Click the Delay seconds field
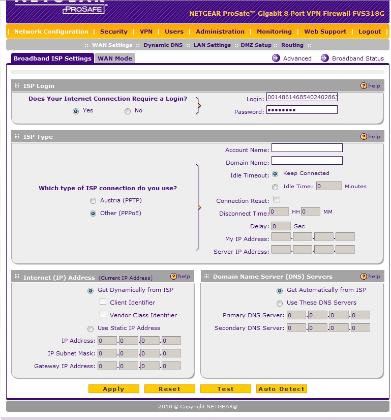This screenshot has width=391, height=420. point(281,226)
